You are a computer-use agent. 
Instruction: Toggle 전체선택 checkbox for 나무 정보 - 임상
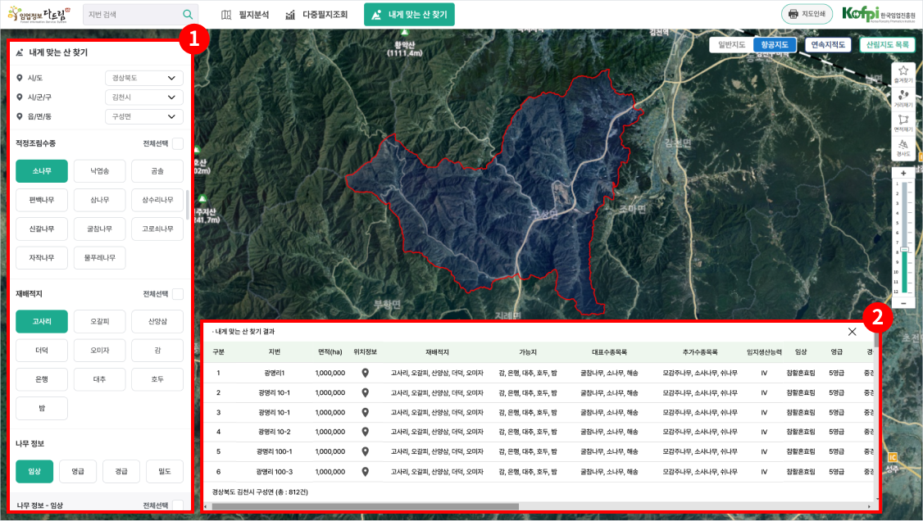coord(178,505)
